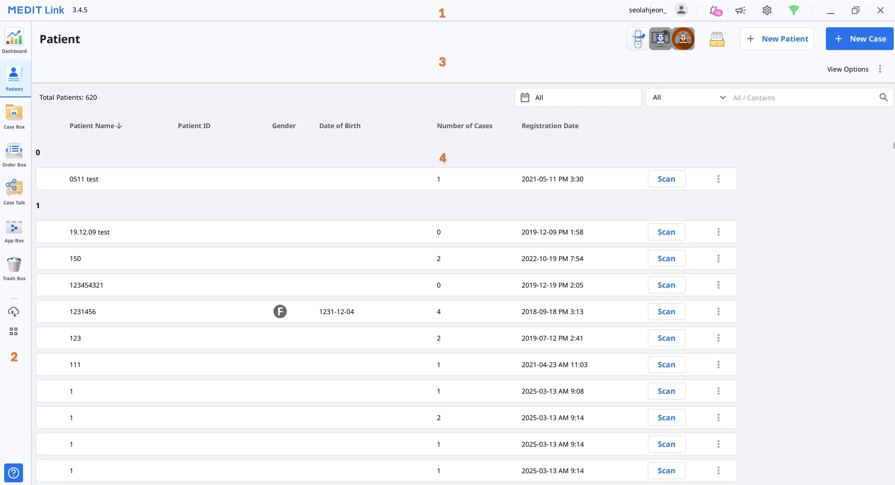The image size is (895, 485).
Task: Open the kebab menu next to View Options
Action: coord(880,69)
